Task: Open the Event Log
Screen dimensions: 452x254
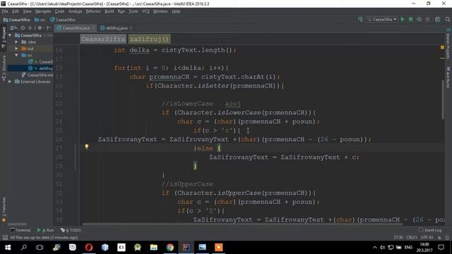Action: pyautogui.click(x=430, y=230)
